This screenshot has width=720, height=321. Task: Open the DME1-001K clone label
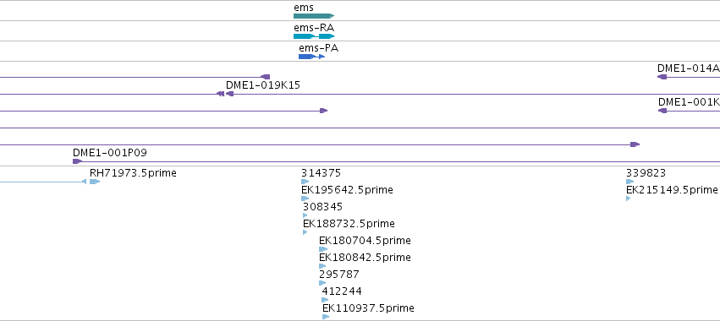[689, 102]
